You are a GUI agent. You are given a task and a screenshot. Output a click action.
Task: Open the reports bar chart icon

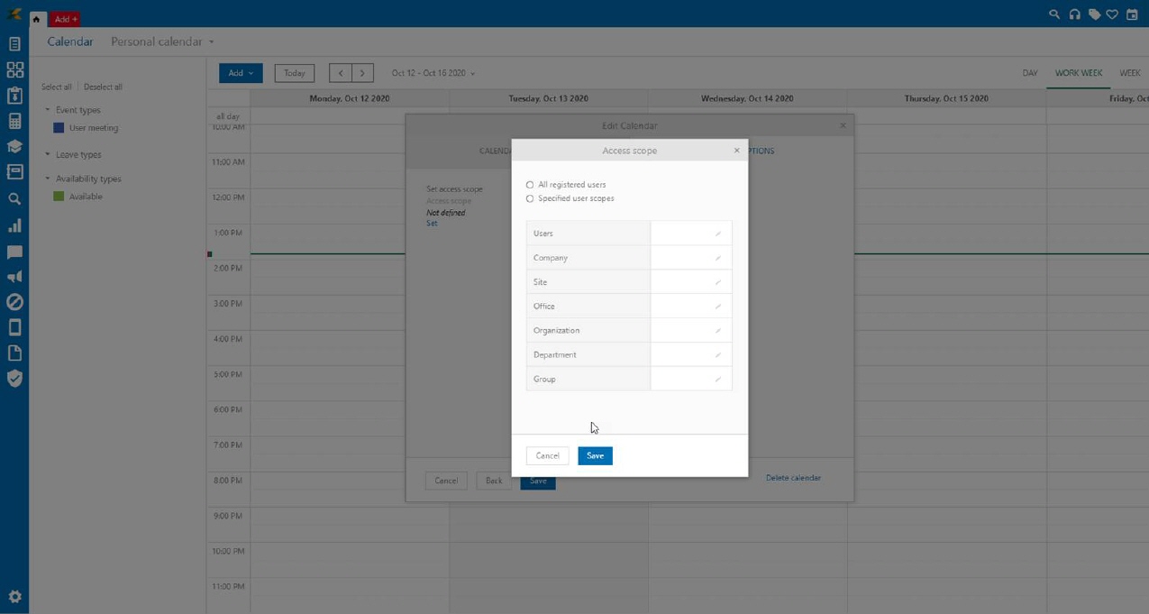(14, 225)
